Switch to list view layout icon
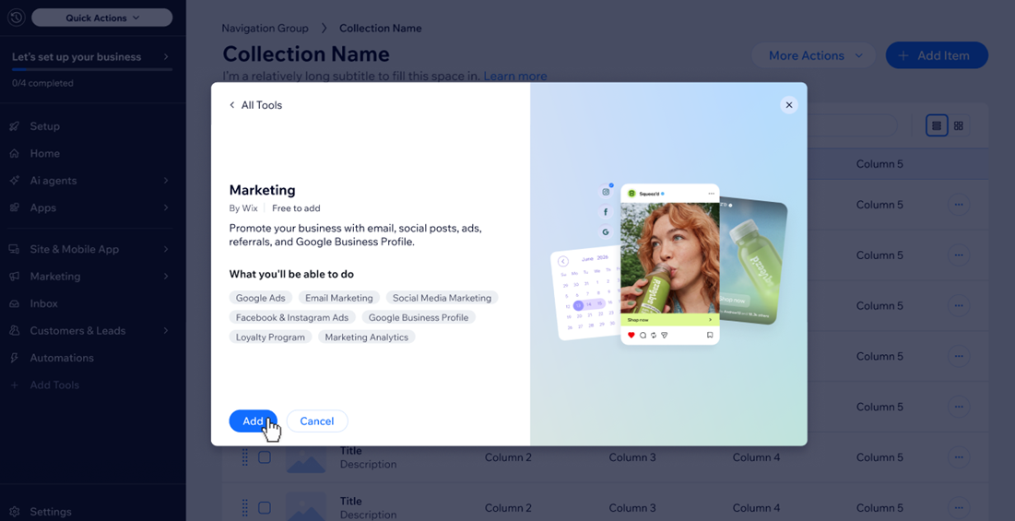The image size is (1015, 521). pyautogui.click(x=937, y=125)
